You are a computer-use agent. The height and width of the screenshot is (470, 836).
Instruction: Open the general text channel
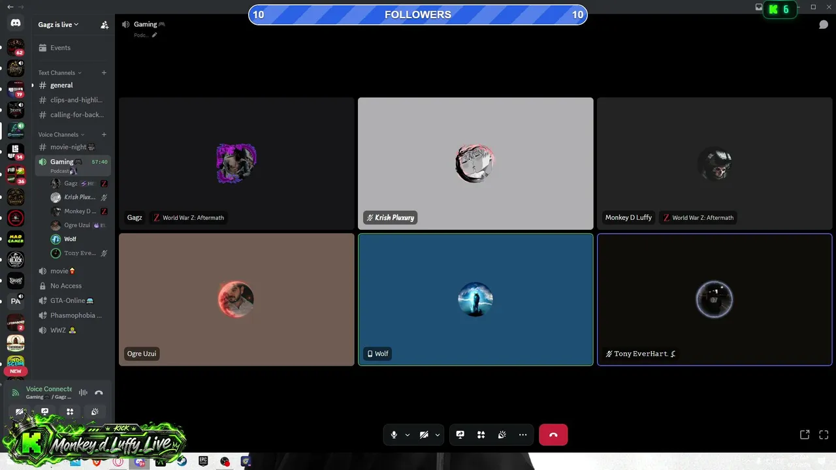coord(72,86)
